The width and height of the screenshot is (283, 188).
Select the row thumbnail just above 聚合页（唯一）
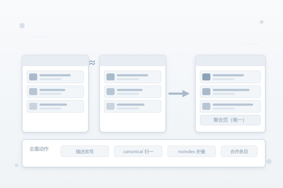click(x=206, y=106)
